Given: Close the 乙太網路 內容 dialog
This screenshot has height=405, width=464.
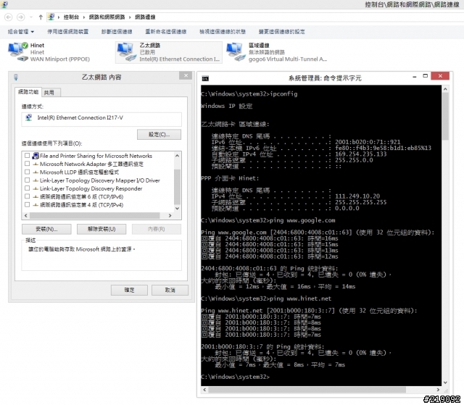Looking at the screenshot, I should tap(186, 75).
